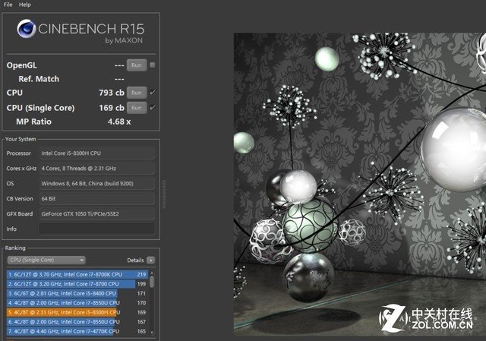Enable the OpenGL test checkbox
The image size is (486, 341).
click(153, 65)
